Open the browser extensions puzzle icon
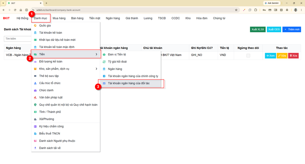Screen dimensions: 305x164 pyautogui.click(x=256, y=10)
